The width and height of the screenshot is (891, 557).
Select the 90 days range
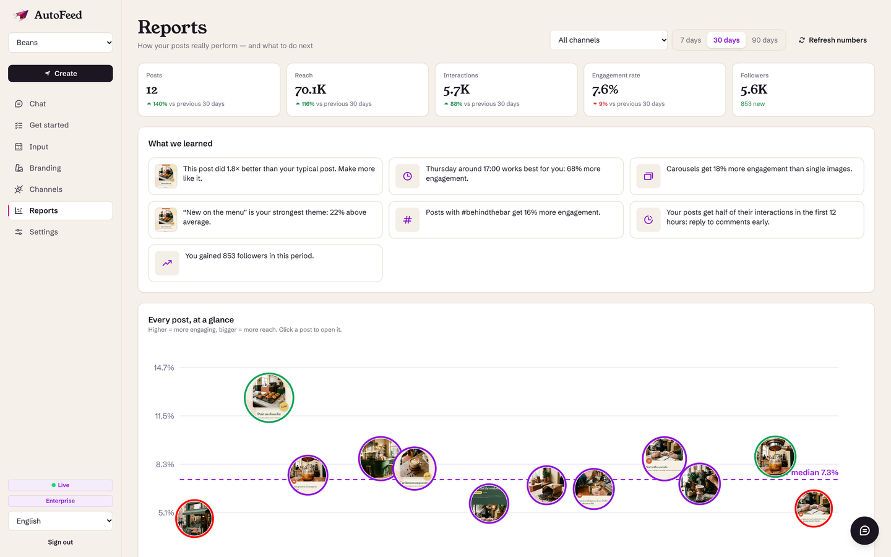[765, 40]
